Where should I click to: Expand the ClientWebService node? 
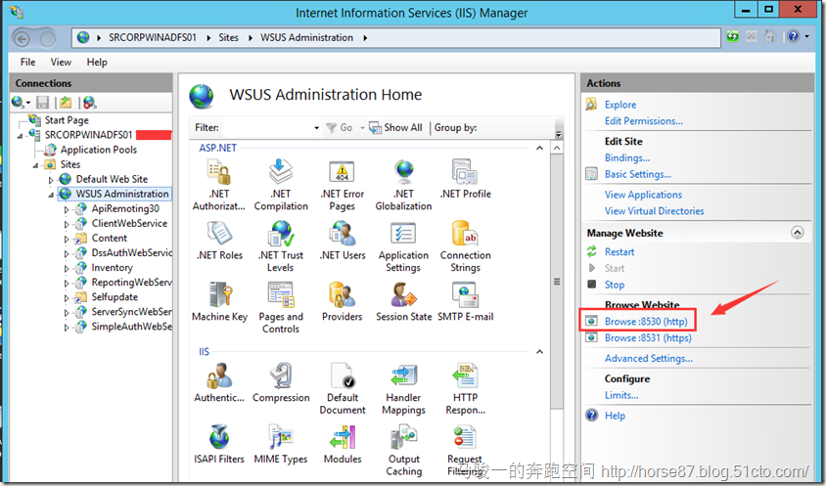(x=67, y=224)
